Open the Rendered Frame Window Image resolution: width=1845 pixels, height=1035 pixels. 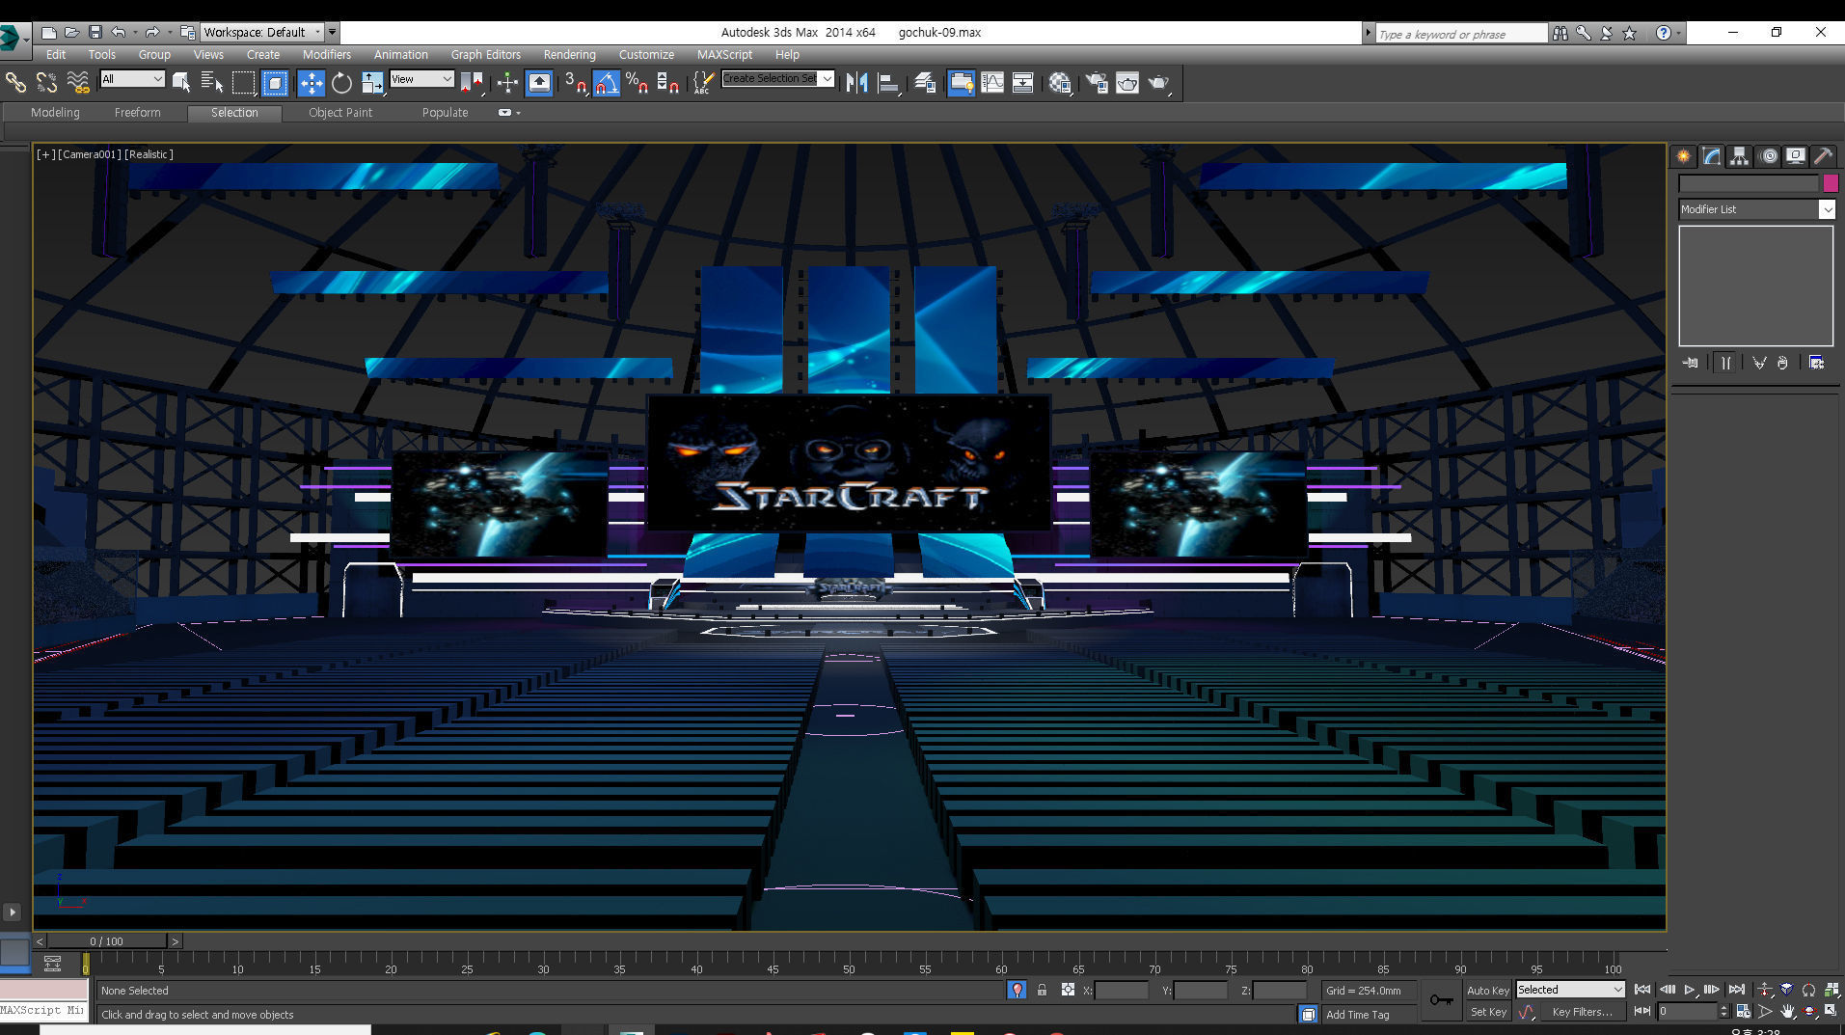1127,83
